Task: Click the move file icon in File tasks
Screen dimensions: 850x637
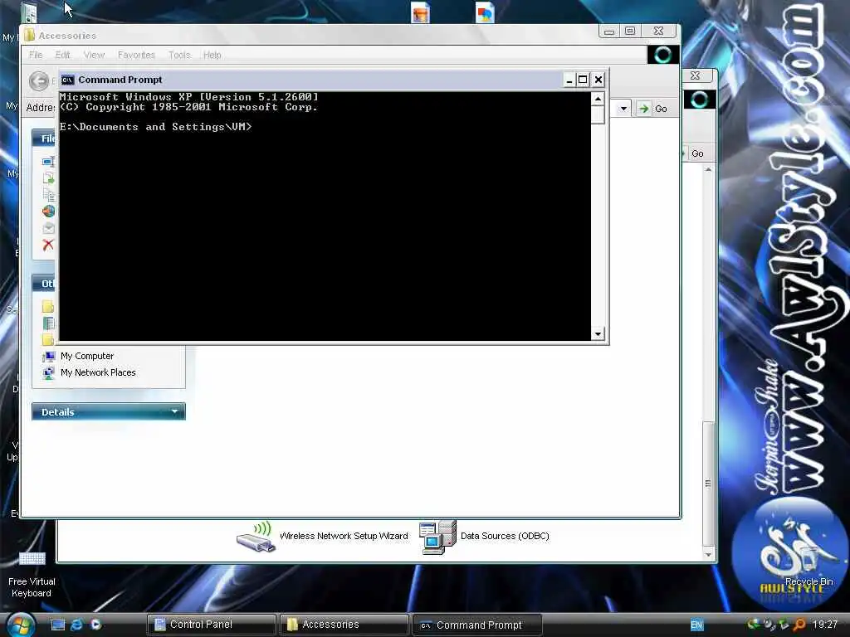Action: [x=48, y=177]
